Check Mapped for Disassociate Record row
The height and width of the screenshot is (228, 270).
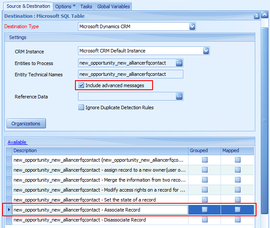coord(237,220)
